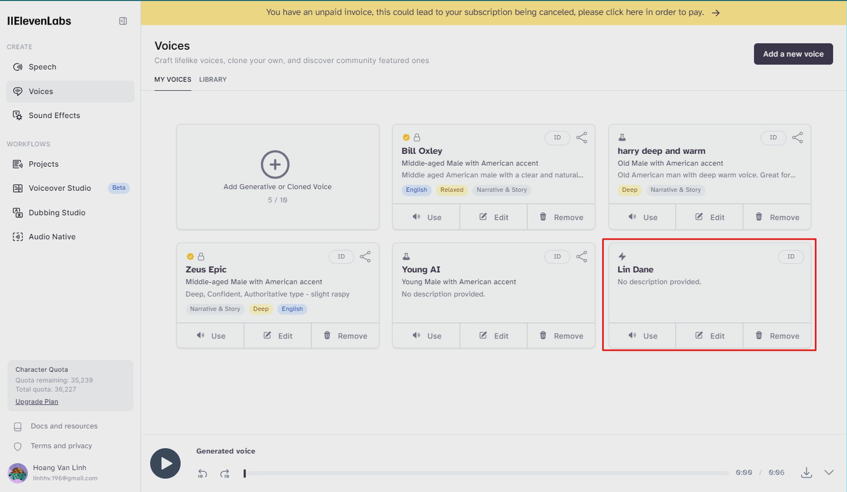Viewport: 847px width, 492px height.
Task: Share the Young AI voice
Action: (x=582, y=257)
